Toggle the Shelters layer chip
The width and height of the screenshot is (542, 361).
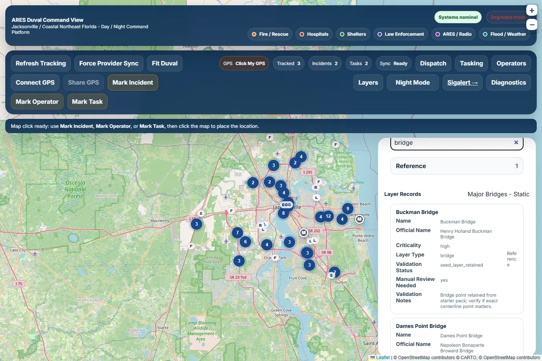coord(353,34)
